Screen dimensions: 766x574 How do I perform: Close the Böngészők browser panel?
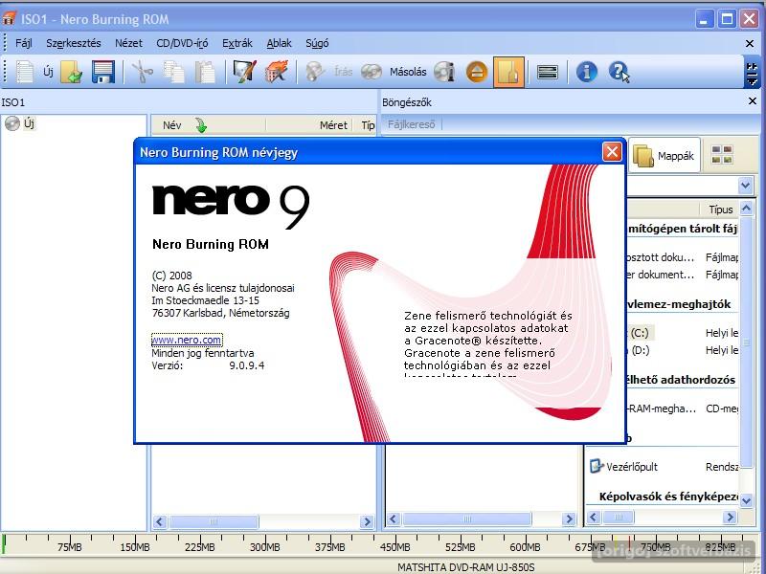pos(753,100)
